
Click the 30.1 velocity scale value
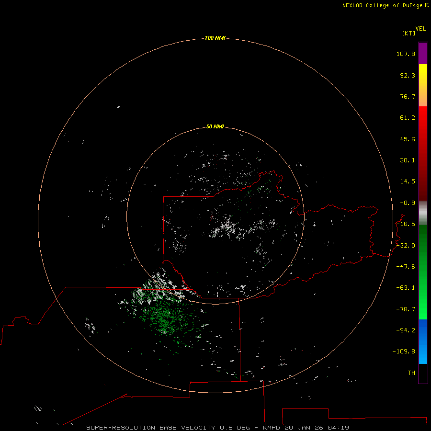pos(408,160)
